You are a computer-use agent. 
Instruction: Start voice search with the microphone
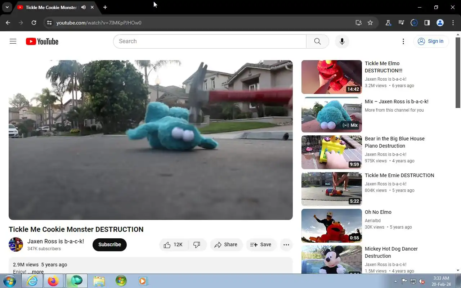click(x=342, y=41)
